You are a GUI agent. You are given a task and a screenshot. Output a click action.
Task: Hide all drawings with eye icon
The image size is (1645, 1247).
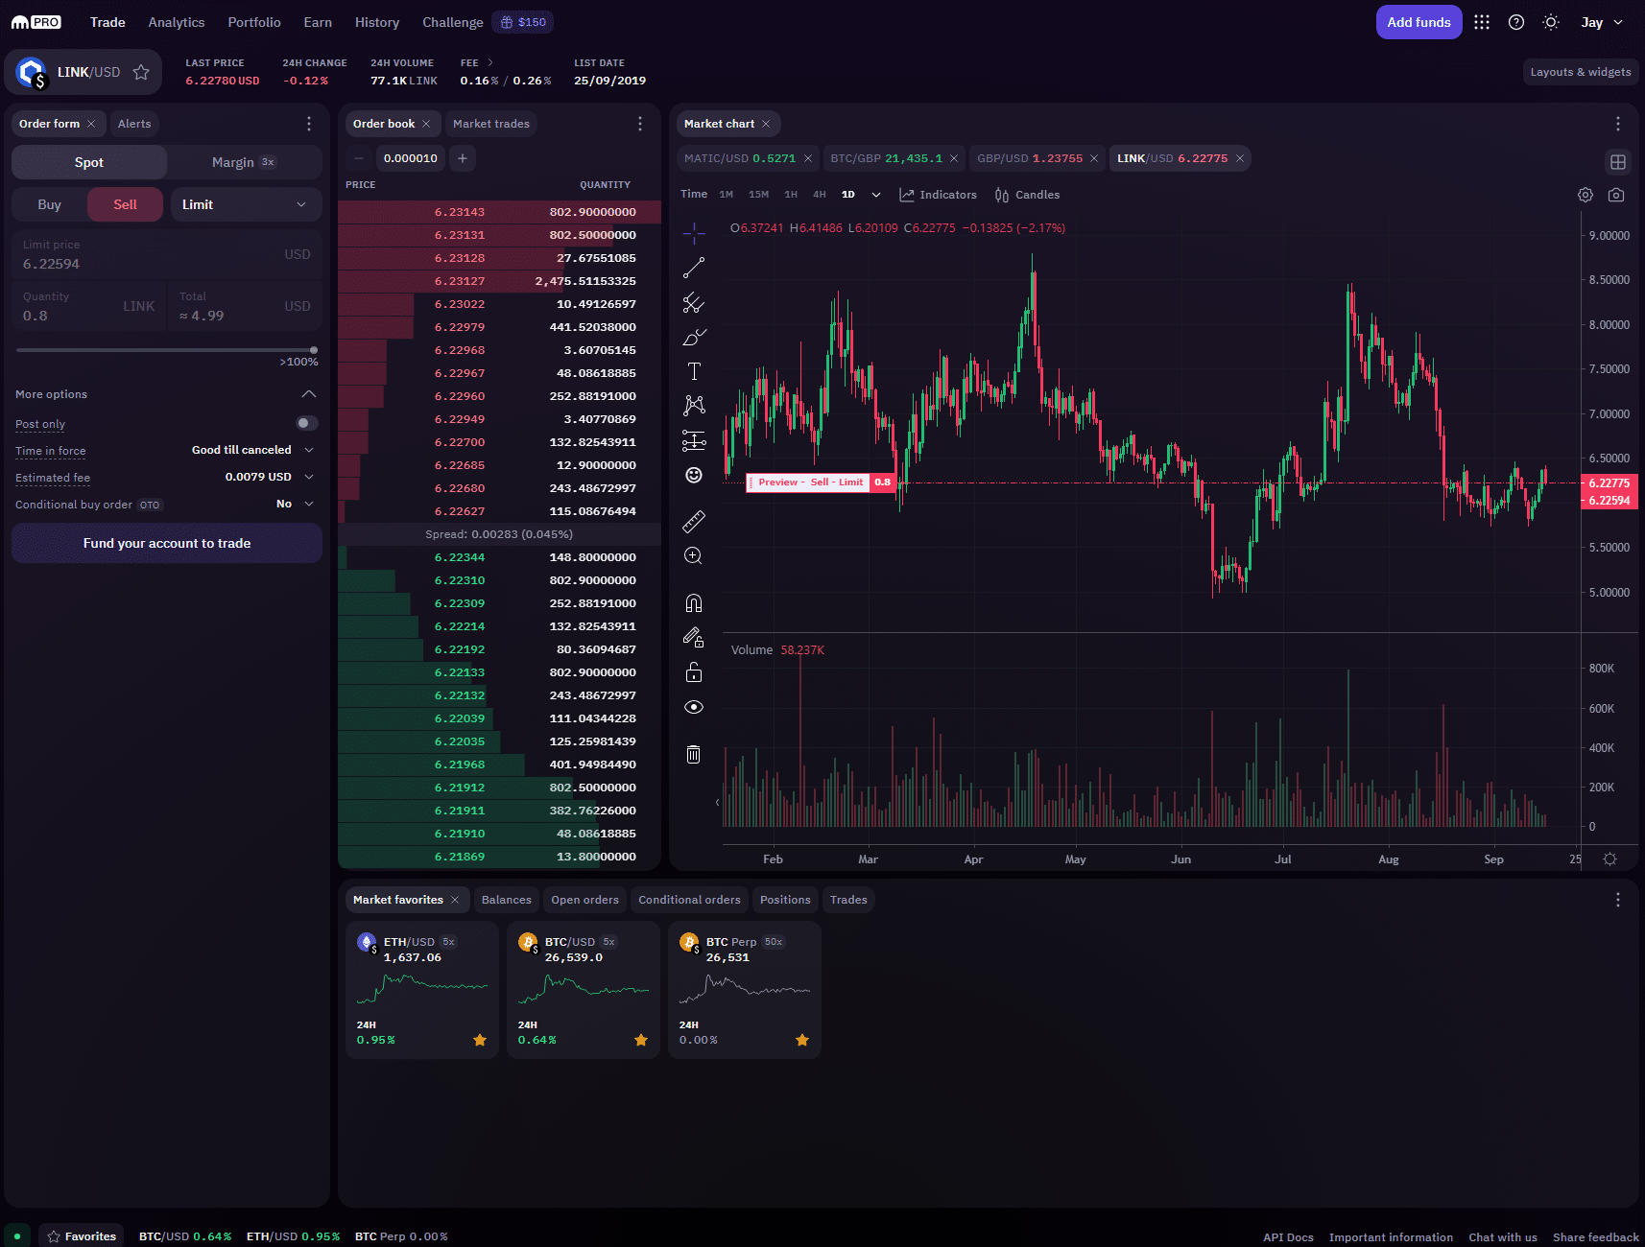point(694,707)
